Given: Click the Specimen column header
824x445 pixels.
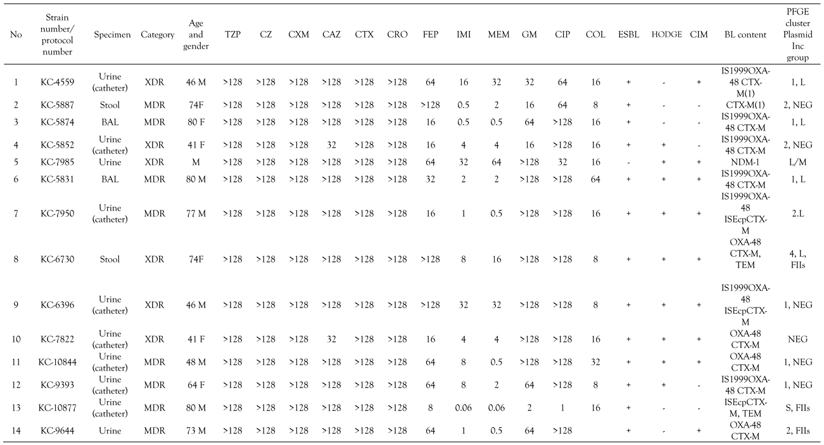Looking at the screenshot, I should pyautogui.click(x=112, y=35).
